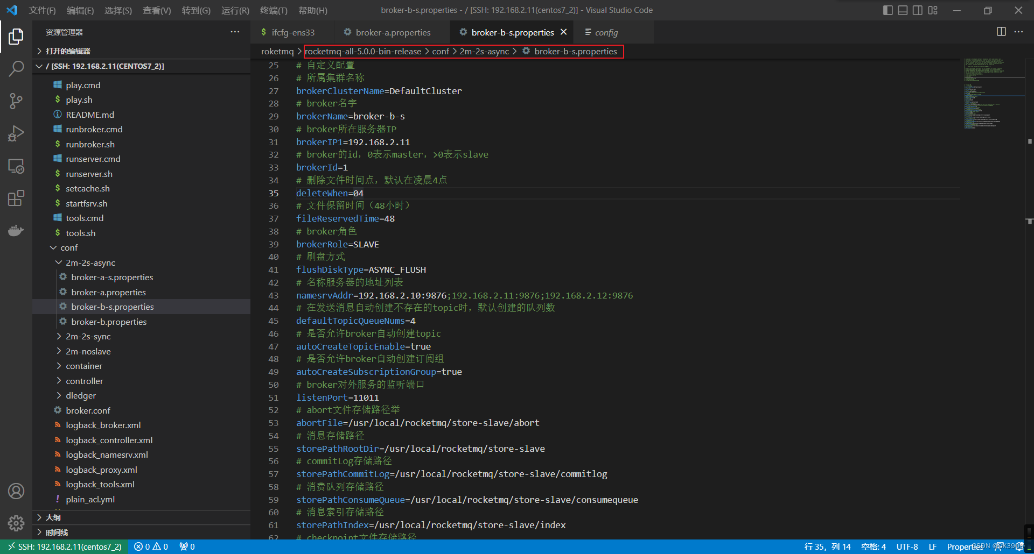Click the roketmq breadcrumb segment

coord(277,51)
